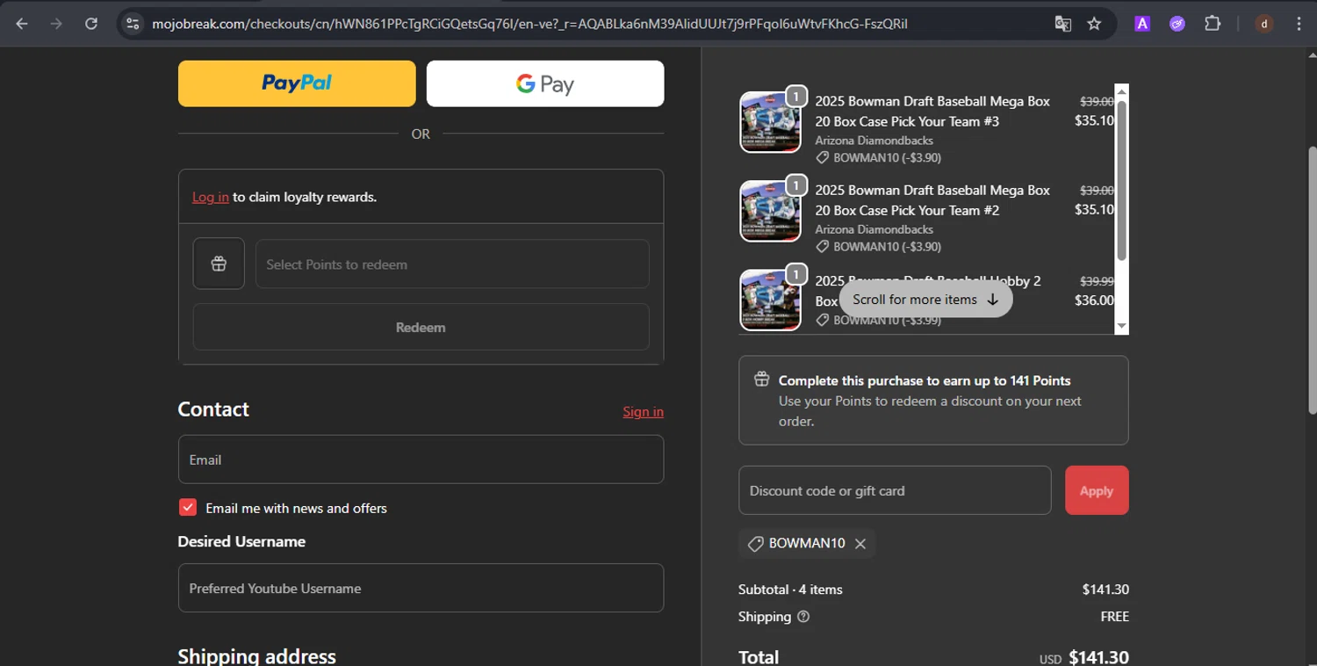Click the order list scroll-up arrow
Screen dimensions: 1317x666
point(1121,91)
